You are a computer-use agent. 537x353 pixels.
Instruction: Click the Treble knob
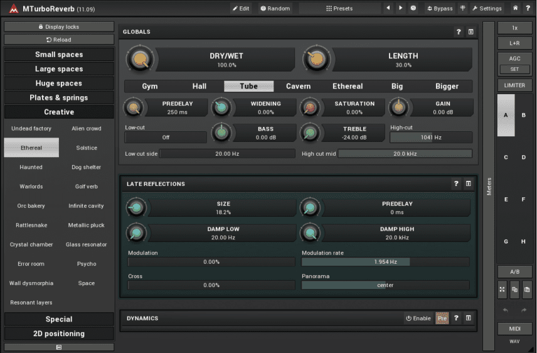point(310,133)
